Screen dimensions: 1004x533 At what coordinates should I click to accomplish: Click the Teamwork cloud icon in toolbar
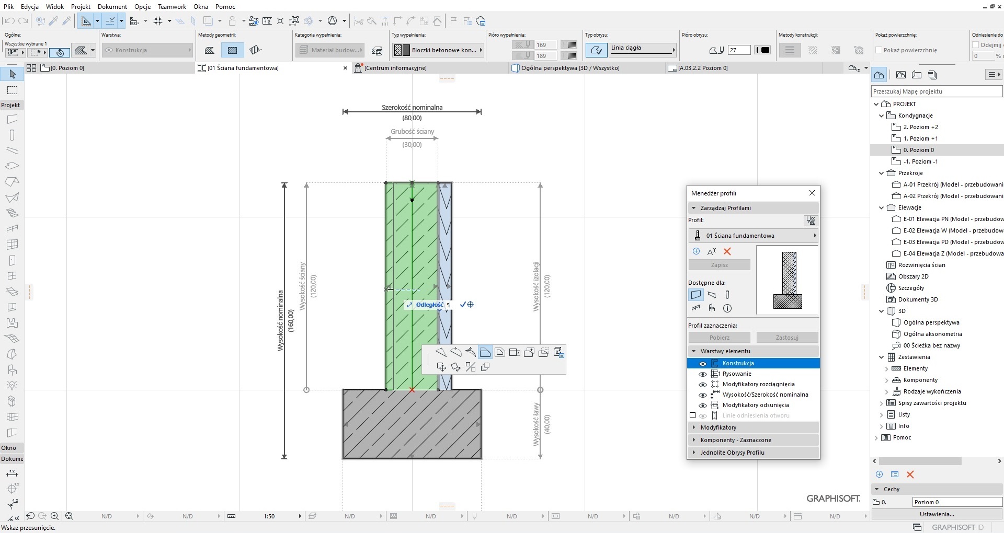(x=481, y=21)
